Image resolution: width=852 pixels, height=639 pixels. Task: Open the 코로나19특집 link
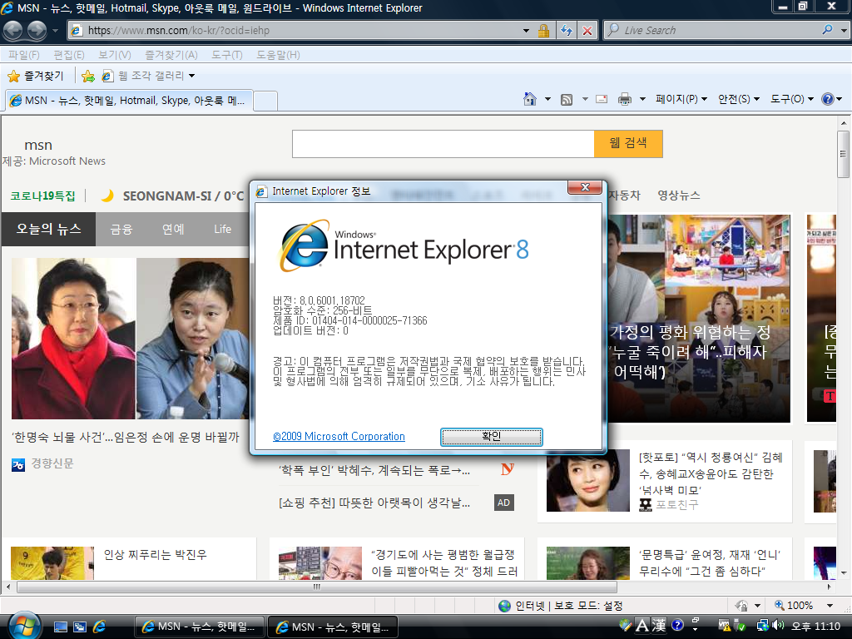pos(43,196)
